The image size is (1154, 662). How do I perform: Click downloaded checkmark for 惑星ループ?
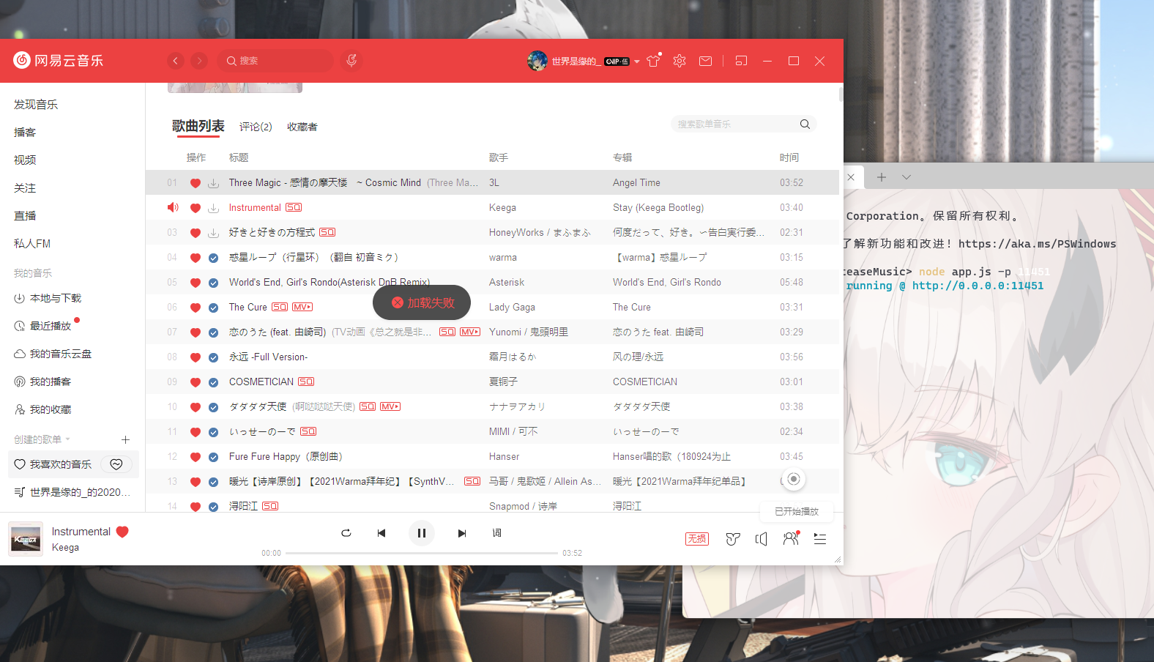pos(213,258)
